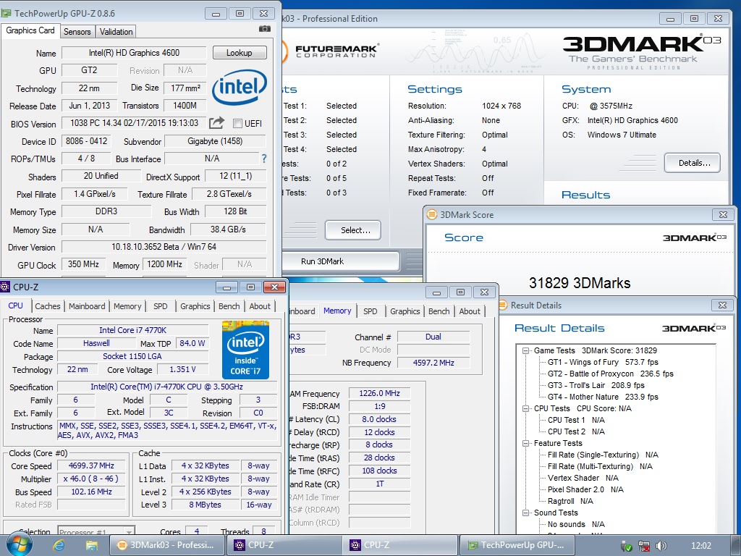This screenshot has width=741, height=556.
Task: Collapse the Feature Tests tree node
Action: (x=526, y=443)
